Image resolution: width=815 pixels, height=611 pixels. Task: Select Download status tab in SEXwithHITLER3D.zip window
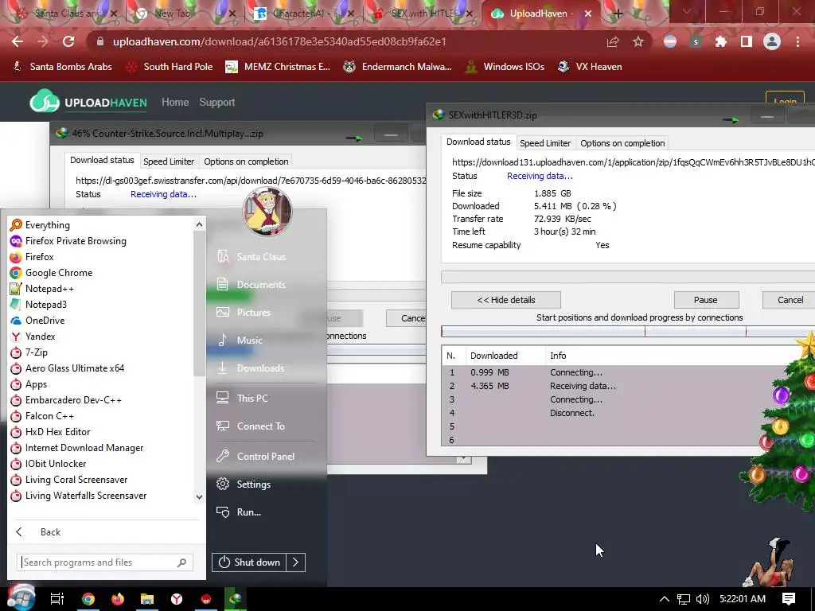tap(478, 142)
